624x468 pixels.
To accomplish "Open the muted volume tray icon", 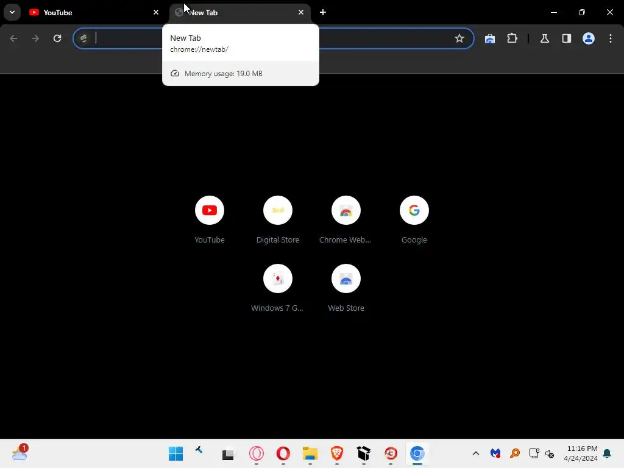I will coord(550,453).
